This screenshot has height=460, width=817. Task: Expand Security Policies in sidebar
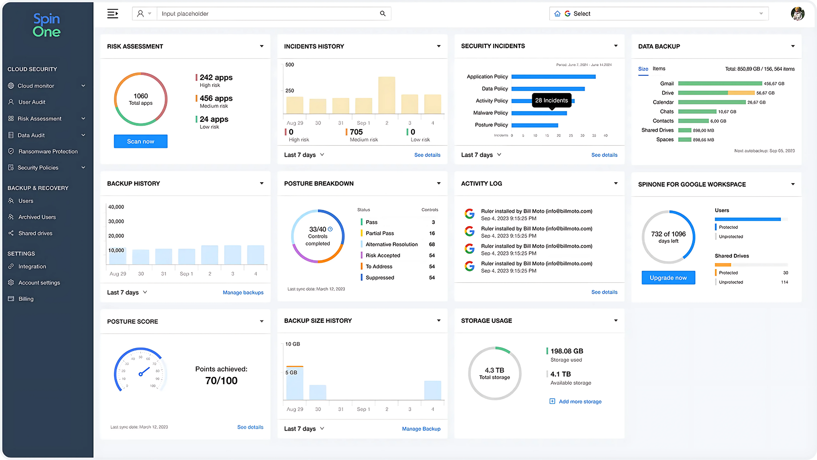pyautogui.click(x=83, y=167)
